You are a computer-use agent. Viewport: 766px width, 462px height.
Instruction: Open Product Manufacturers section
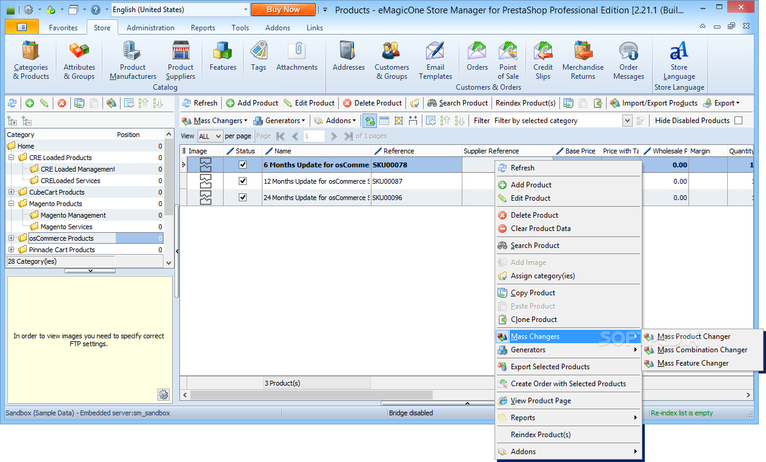(x=133, y=60)
